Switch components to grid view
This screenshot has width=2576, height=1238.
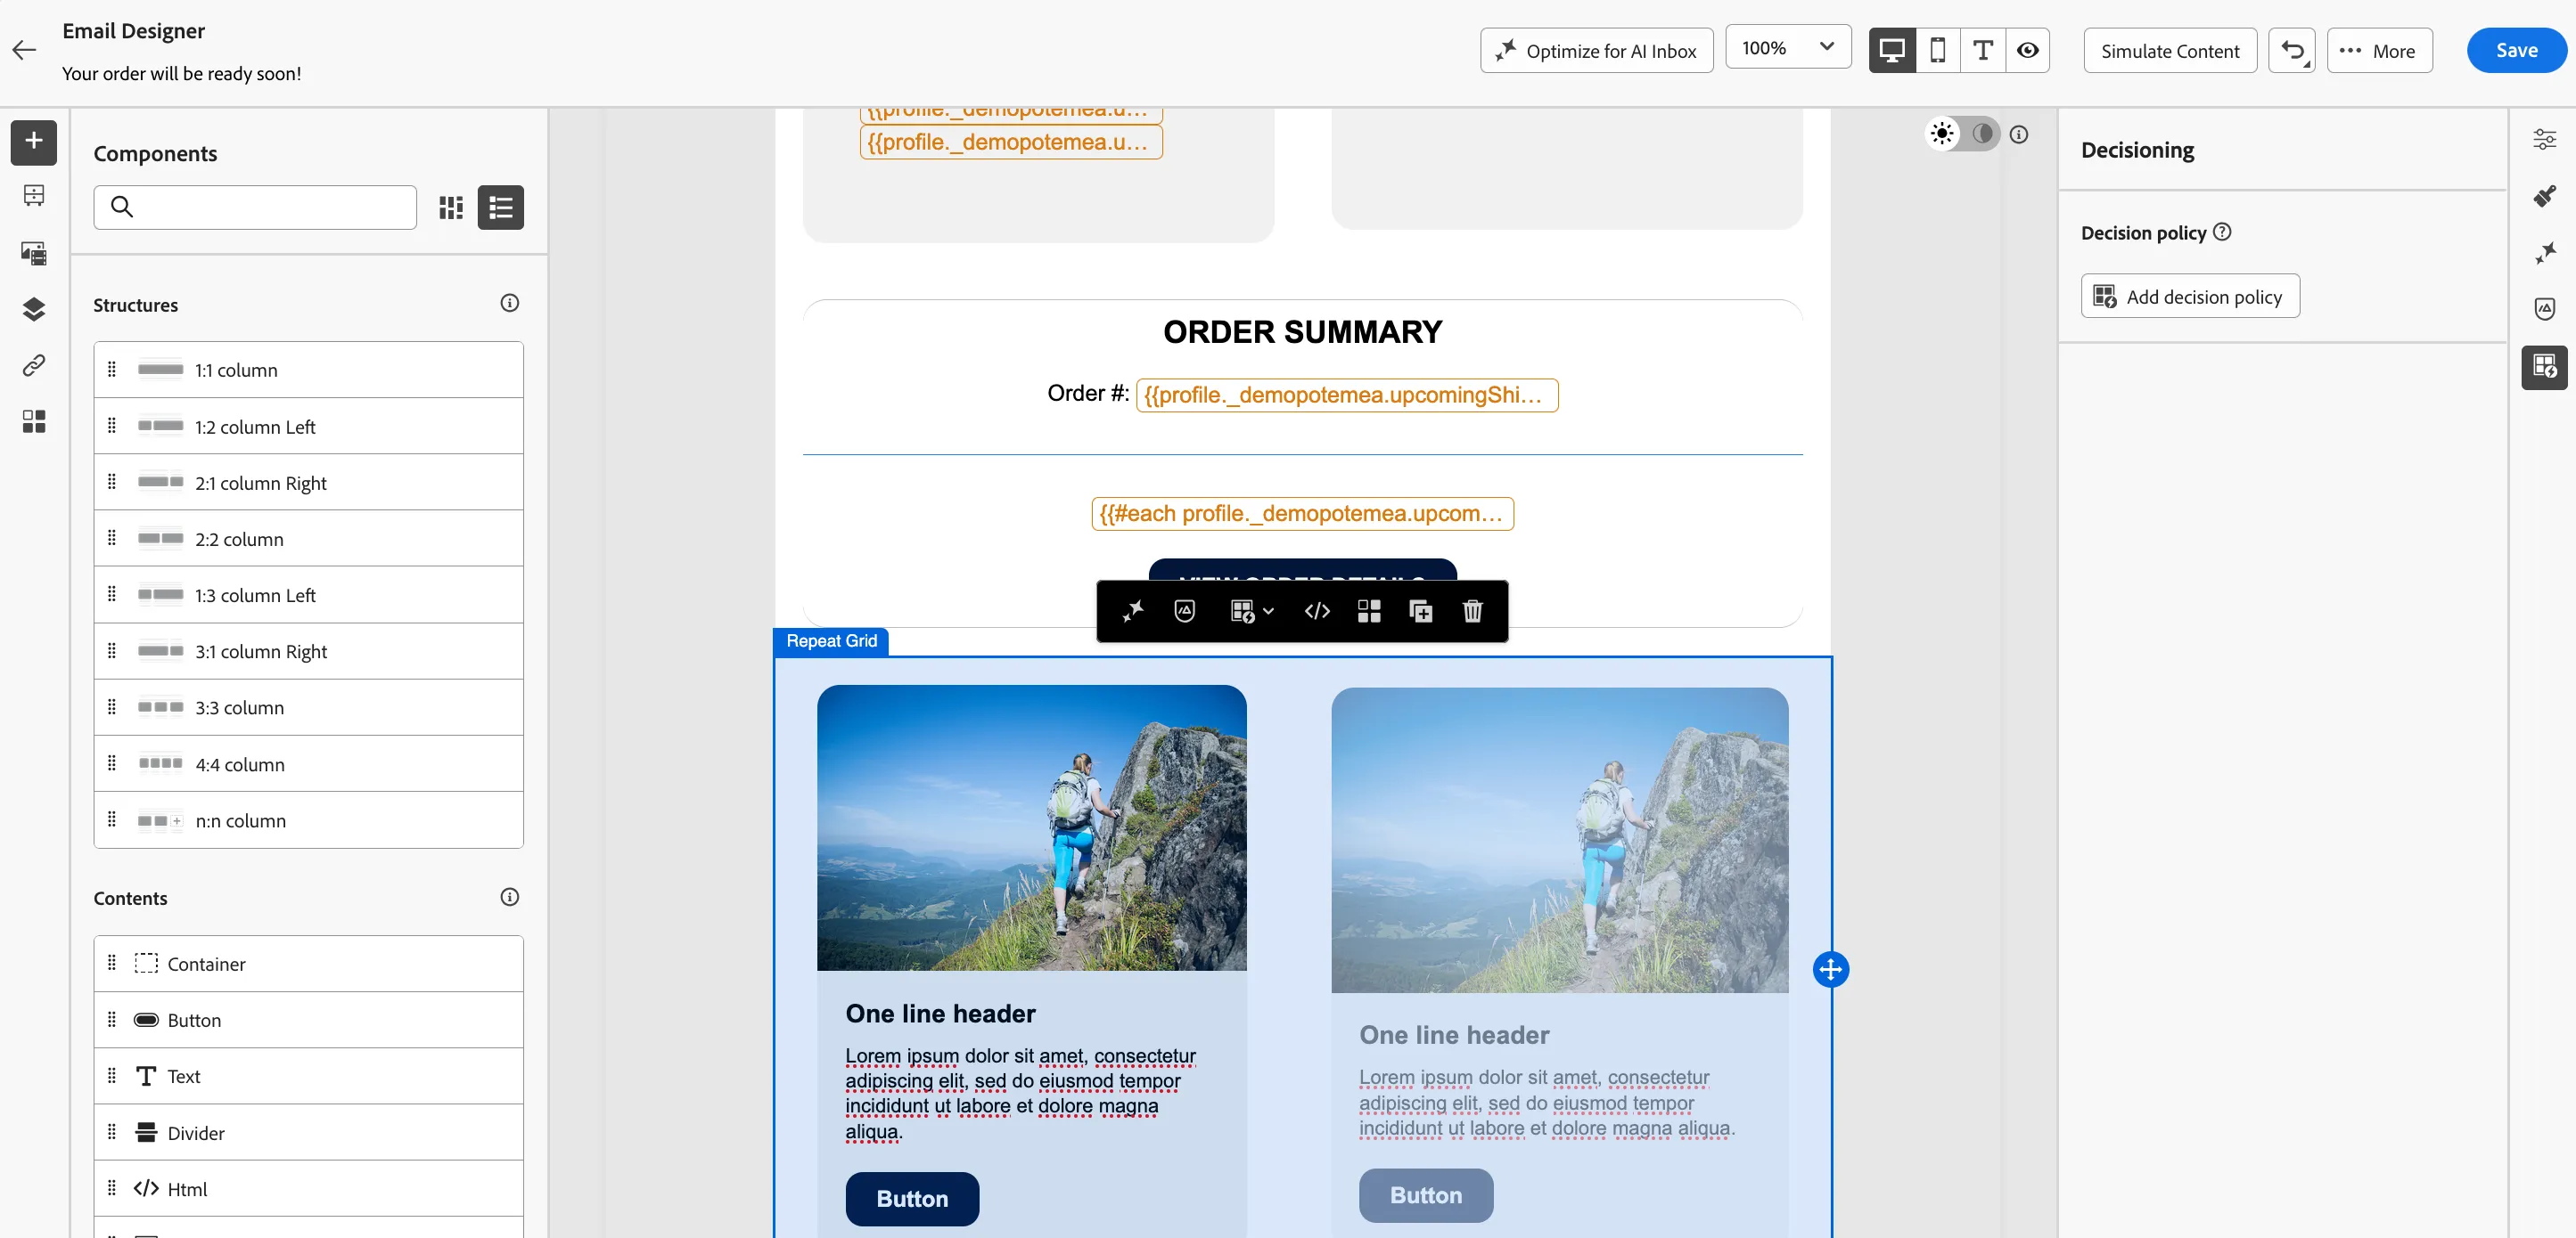coord(451,207)
